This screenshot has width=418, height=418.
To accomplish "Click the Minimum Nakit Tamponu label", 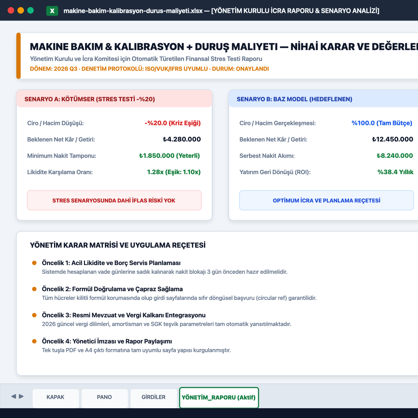I will (62, 156).
